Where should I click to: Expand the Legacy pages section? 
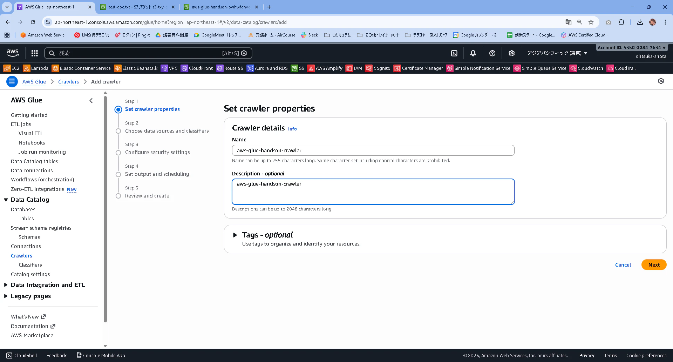point(6,296)
